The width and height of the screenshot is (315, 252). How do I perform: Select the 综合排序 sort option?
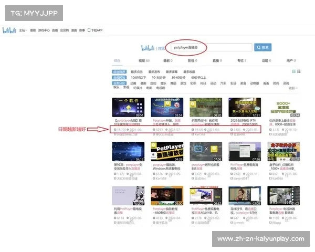point(119,72)
